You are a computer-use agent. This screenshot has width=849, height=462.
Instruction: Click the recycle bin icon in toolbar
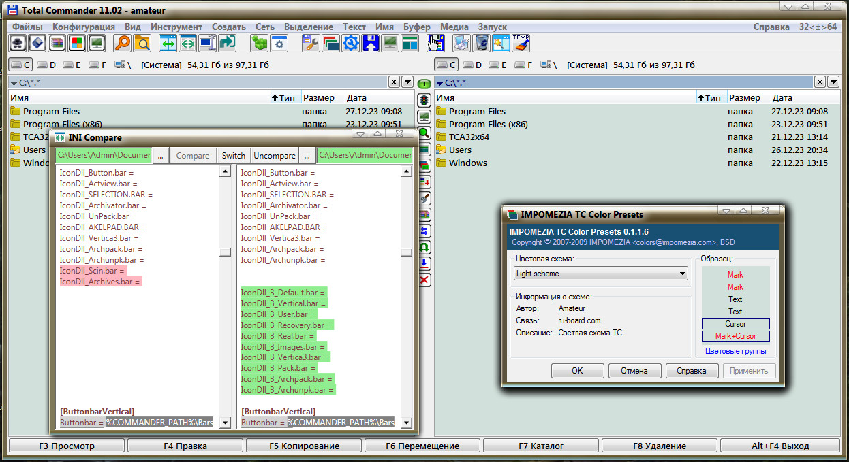coord(482,43)
